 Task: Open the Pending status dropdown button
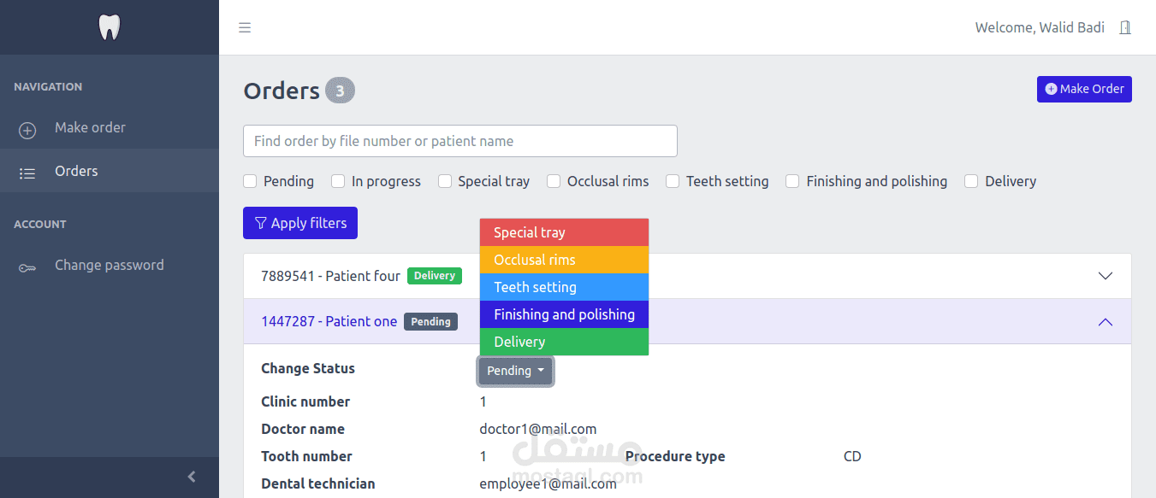[515, 371]
